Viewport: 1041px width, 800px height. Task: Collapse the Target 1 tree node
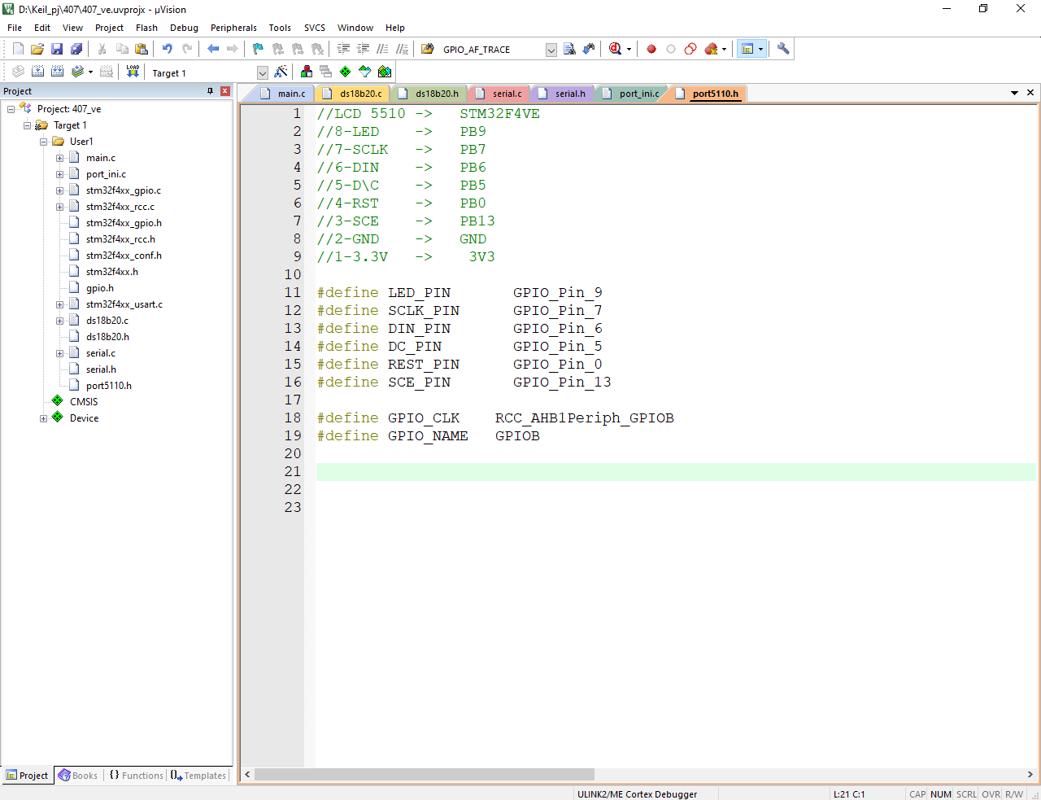[x=27, y=125]
